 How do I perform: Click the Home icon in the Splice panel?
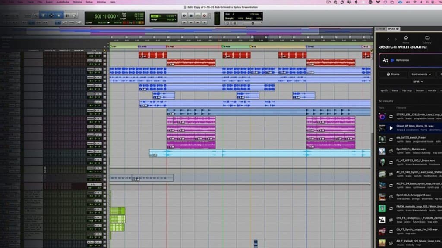click(x=406, y=40)
